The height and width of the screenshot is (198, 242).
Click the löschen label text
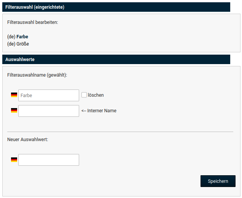pyautogui.click(x=96, y=95)
